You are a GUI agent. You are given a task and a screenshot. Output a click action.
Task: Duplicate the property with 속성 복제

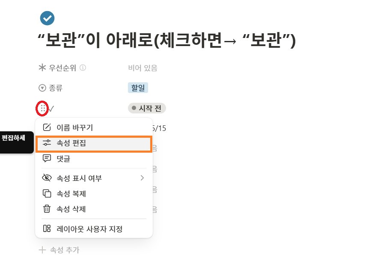71,194
